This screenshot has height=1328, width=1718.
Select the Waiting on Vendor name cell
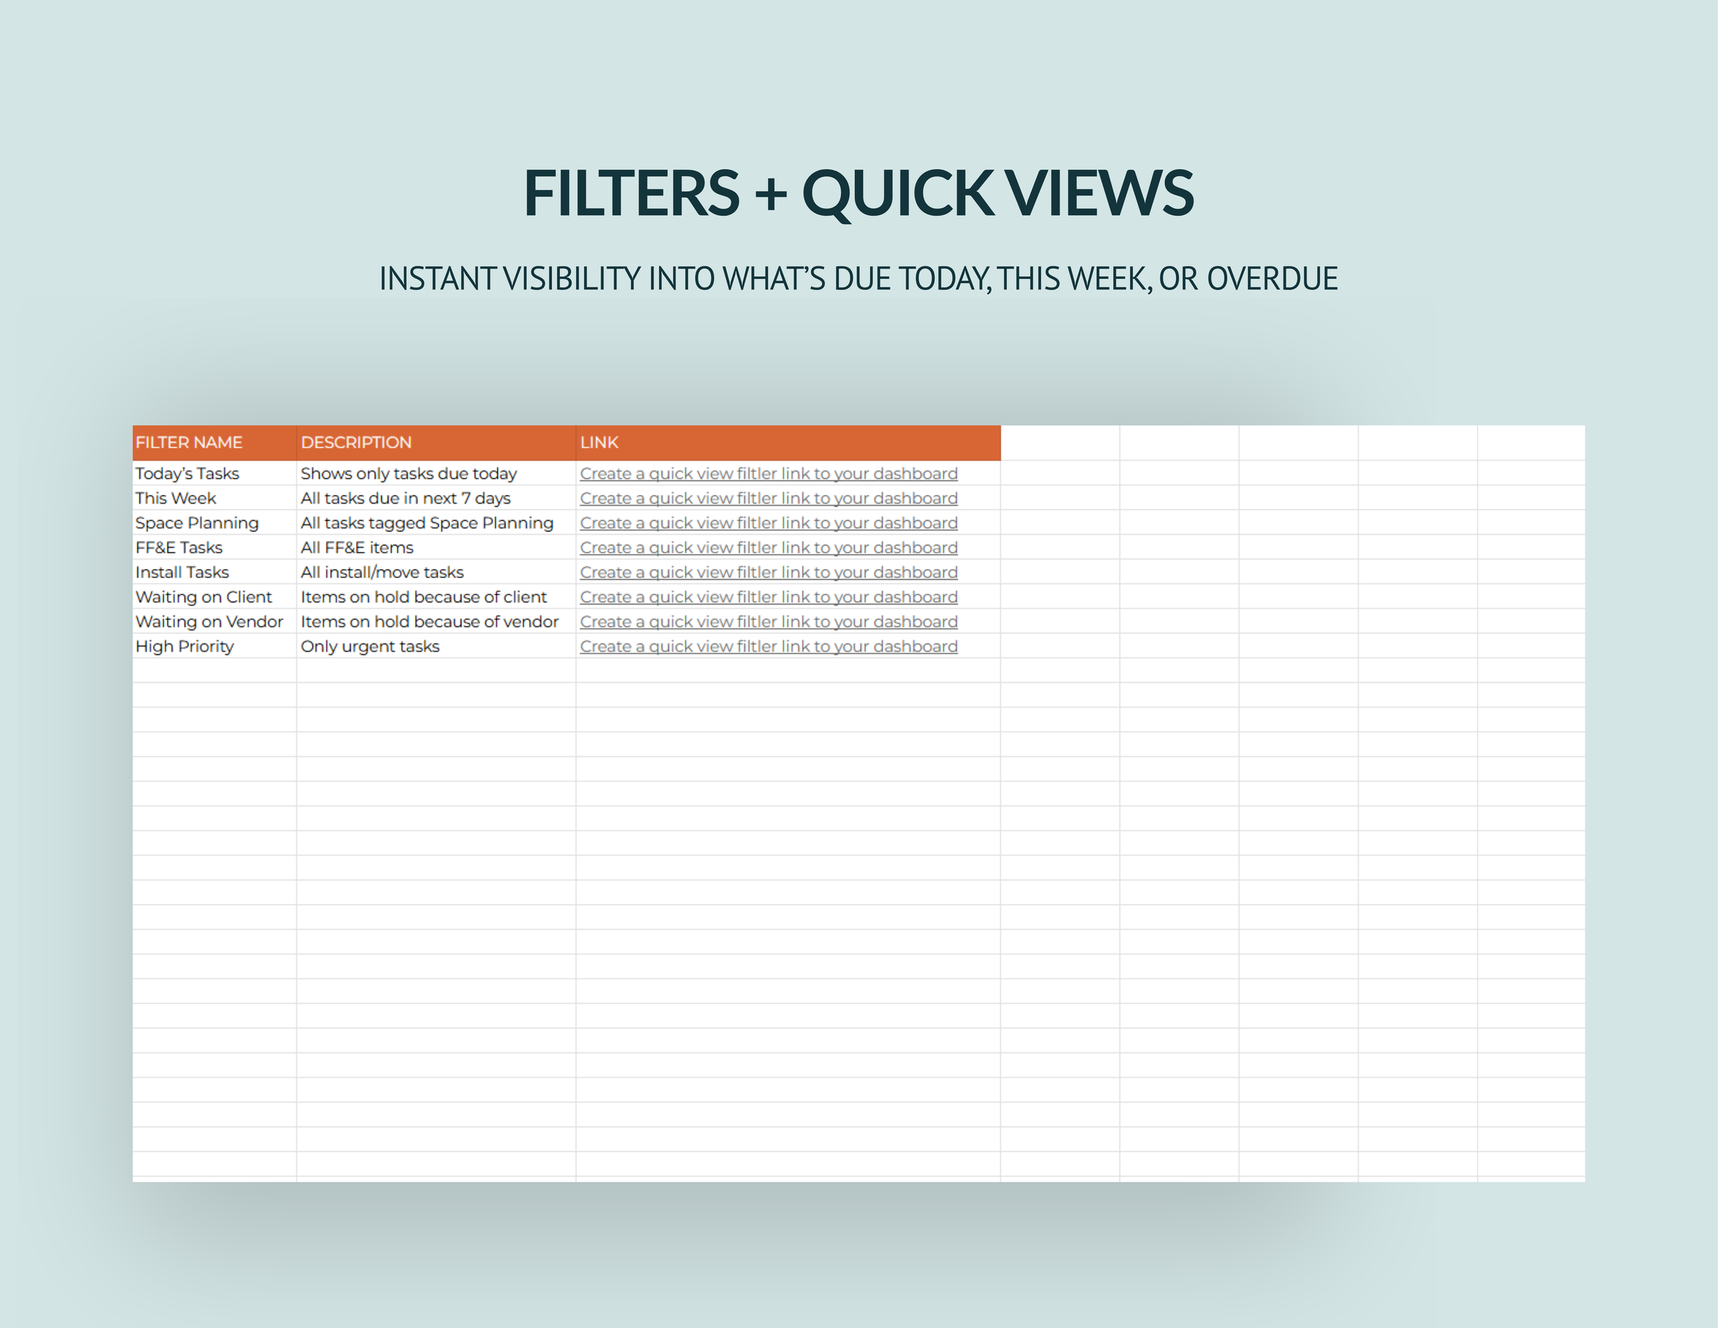tap(208, 621)
